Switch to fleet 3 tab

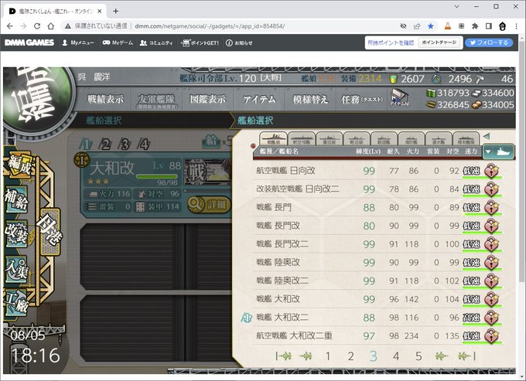125,145
